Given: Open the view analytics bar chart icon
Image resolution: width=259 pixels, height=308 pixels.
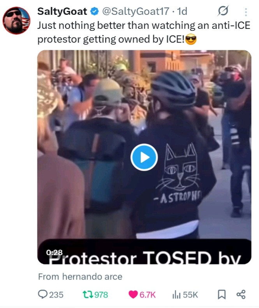Looking at the screenshot, I should point(176,295).
